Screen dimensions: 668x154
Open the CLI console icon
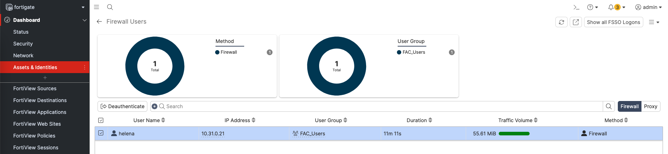[576, 7]
